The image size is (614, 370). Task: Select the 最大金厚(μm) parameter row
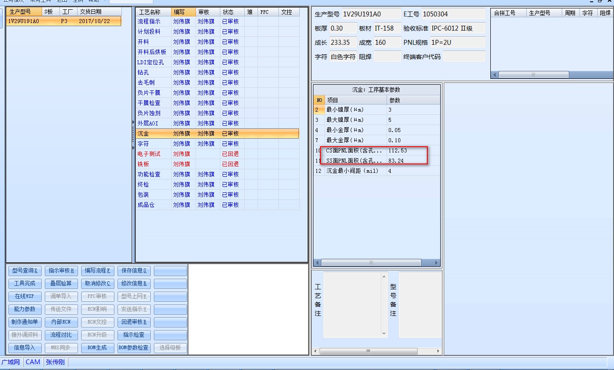[377, 140]
